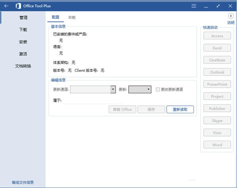Minimize the Office Tool Plus window
237x188 pixels.
click(206, 7)
